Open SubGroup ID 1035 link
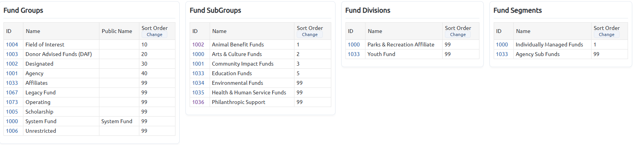The height and width of the screenshot is (145, 633). tap(198, 92)
